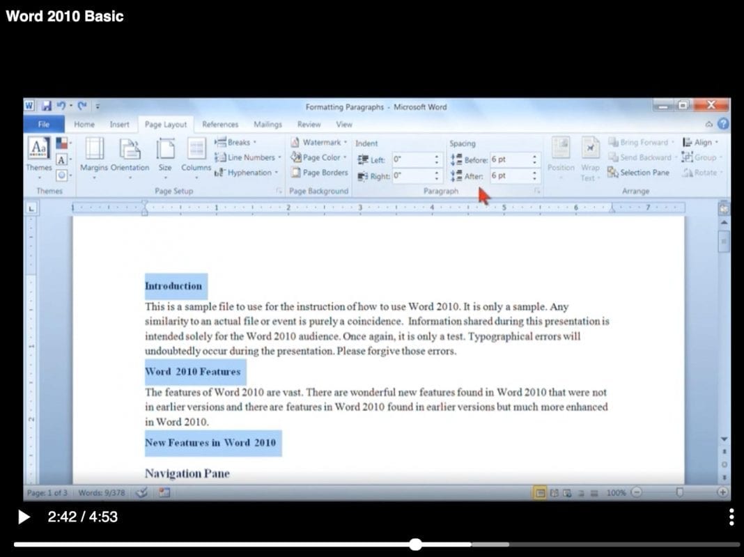Viewport: 744px width, 557px height.
Task: Open the Selection Pane
Action: pyautogui.click(x=639, y=173)
